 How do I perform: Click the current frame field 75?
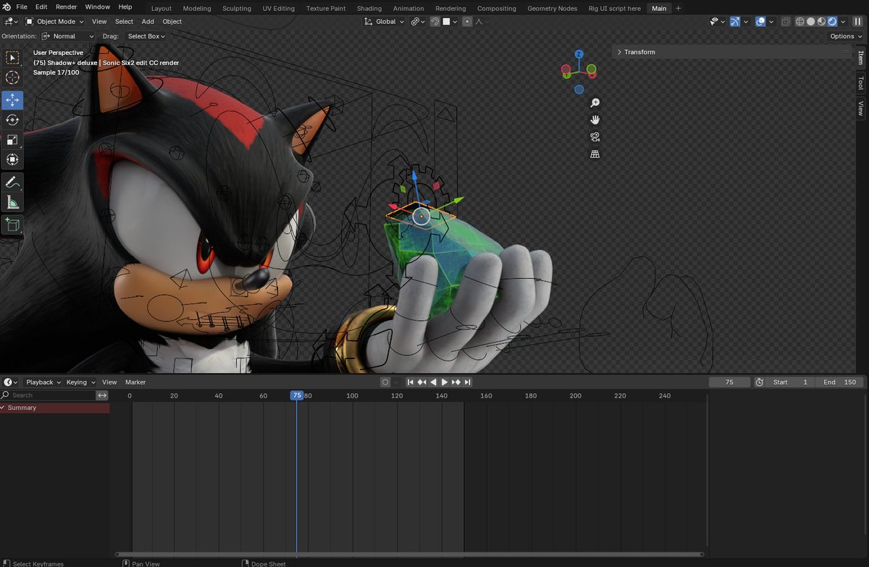point(729,382)
